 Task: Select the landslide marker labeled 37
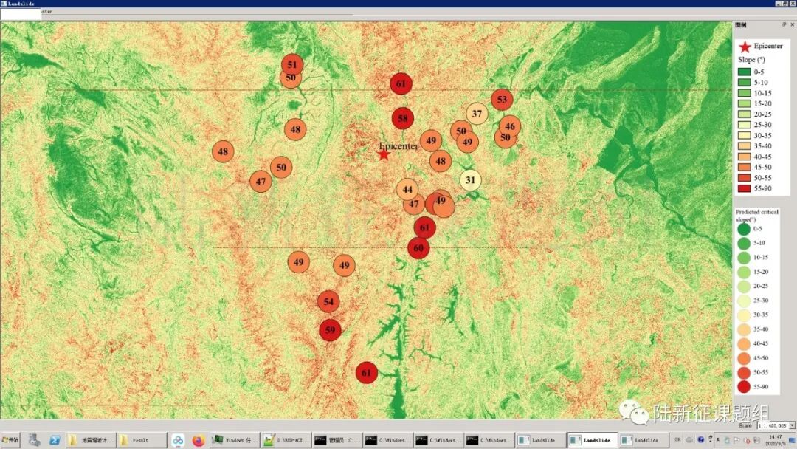(477, 114)
